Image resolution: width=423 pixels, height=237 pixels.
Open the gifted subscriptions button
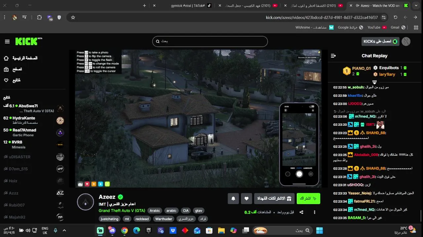[274, 198]
